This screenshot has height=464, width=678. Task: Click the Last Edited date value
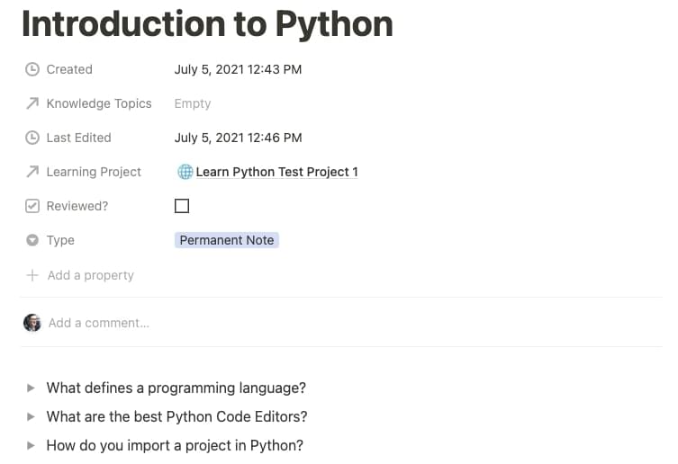[x=238, y=138]
